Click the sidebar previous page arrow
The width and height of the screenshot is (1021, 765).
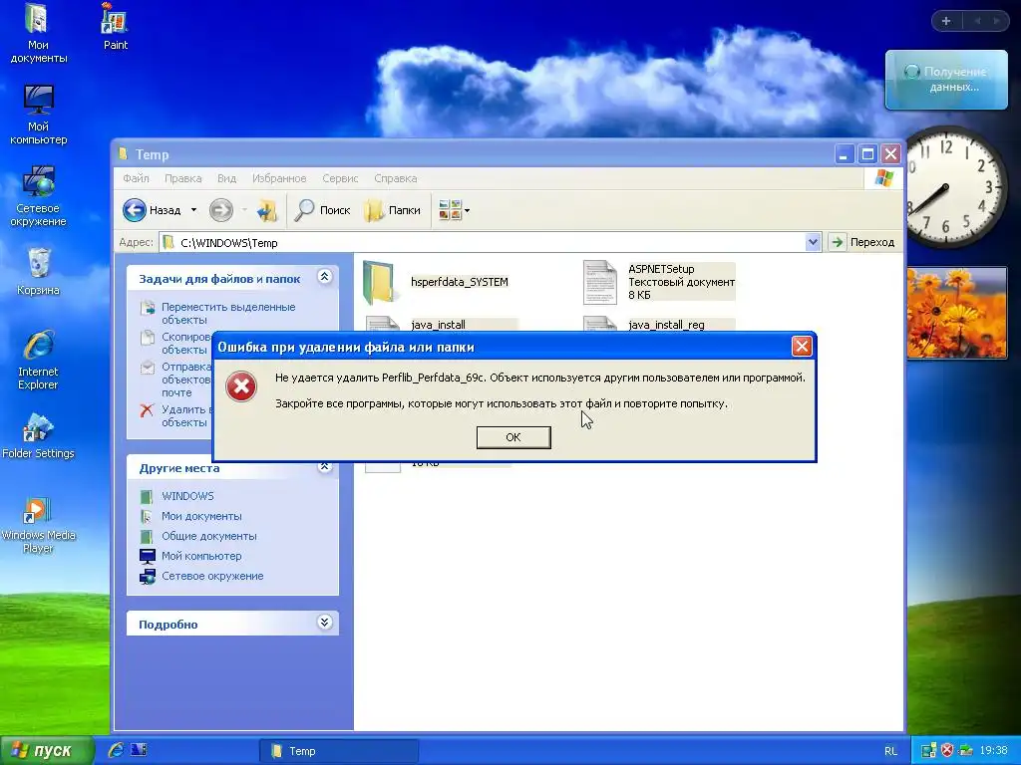[977, 21]
